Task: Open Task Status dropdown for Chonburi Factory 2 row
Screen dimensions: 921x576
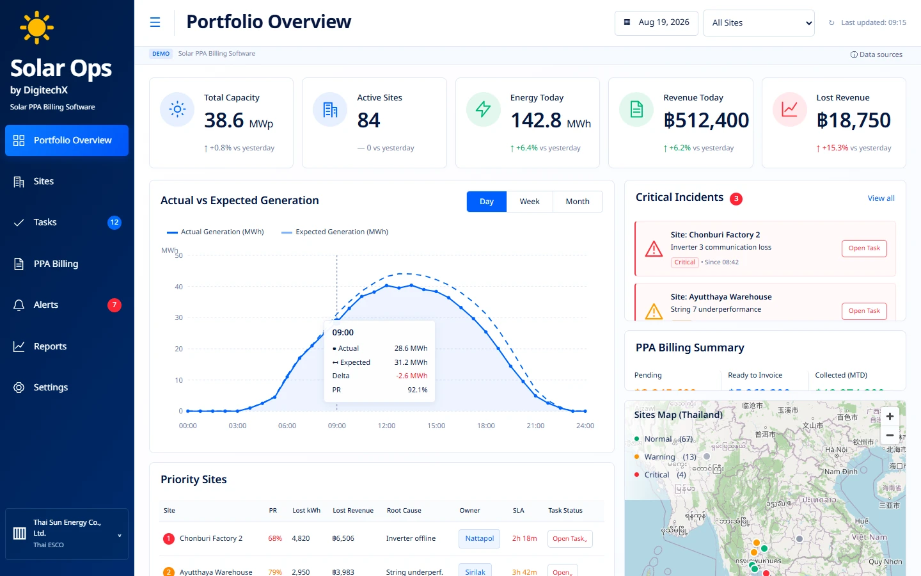Action: coord(569,539)
